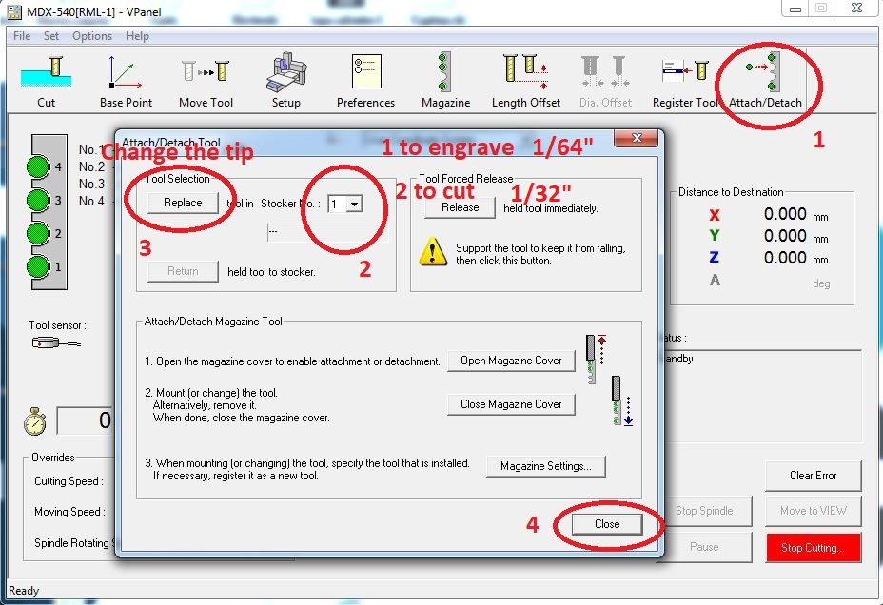883x605 pixels.
Task: Click Close Magazine Cover button
Action: (x=511, y=404)
